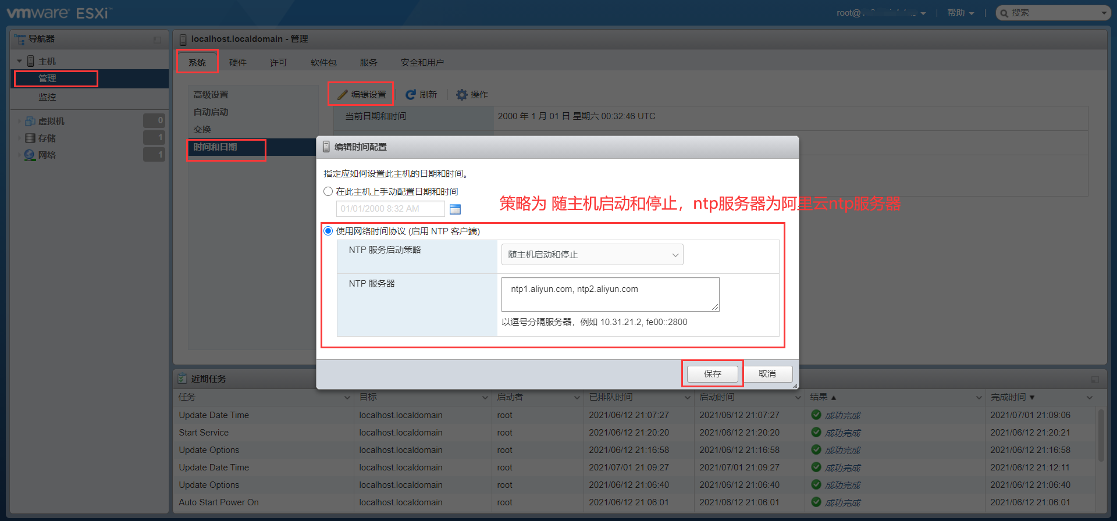Minimize the recent tasks panel icon
Viewport: 1117px width, 521px height.
[1095, 379]
